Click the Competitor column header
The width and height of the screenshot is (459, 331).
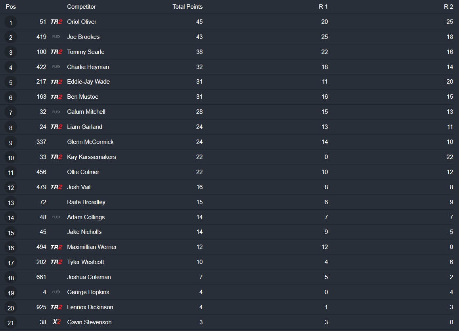[81, 7]
